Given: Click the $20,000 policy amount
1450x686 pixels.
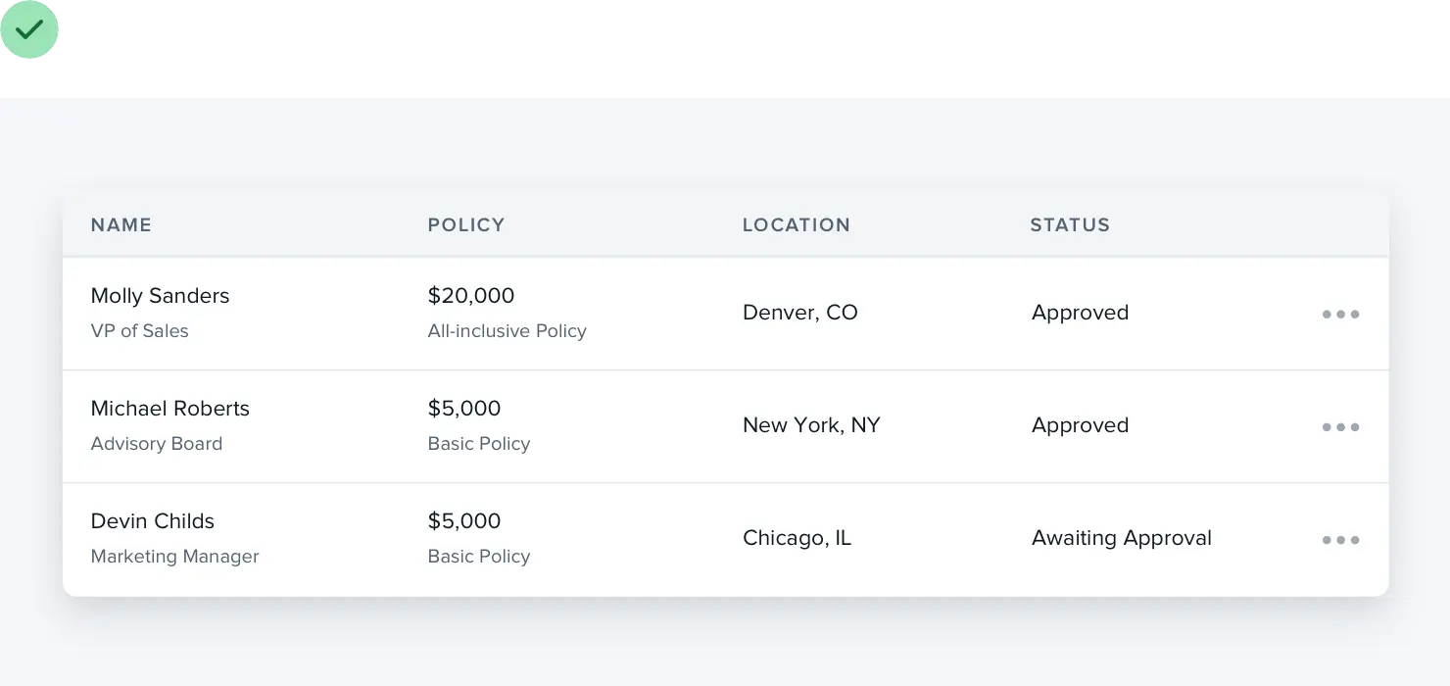Looking at the screenshot, I should click(x=471, y=296).
